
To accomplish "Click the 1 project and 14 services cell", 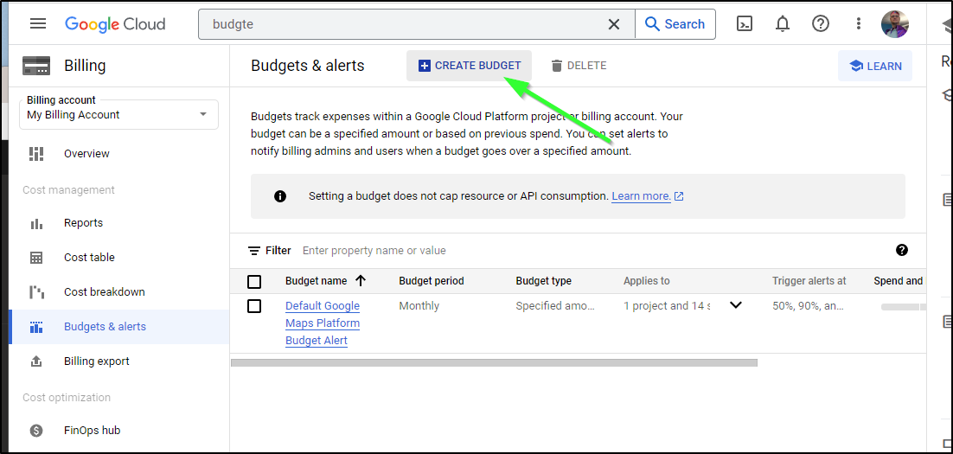I will (x=666, y=306).
